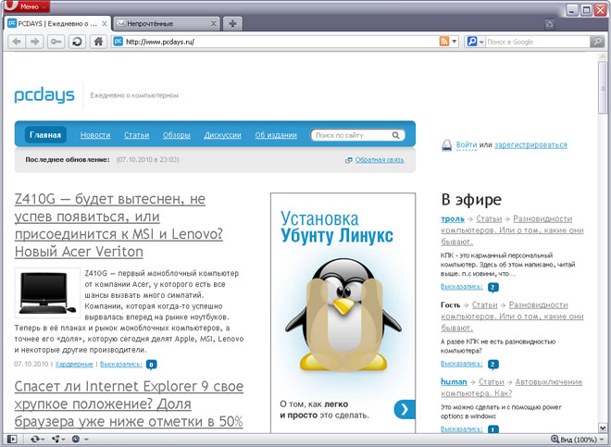This screenshot has height=447, width=611.
Task: Click Высказались link under Гость comment
Action: tap(462, 364)
